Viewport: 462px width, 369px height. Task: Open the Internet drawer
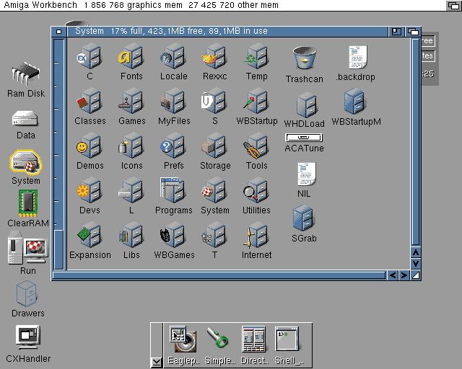click(256, 236)
